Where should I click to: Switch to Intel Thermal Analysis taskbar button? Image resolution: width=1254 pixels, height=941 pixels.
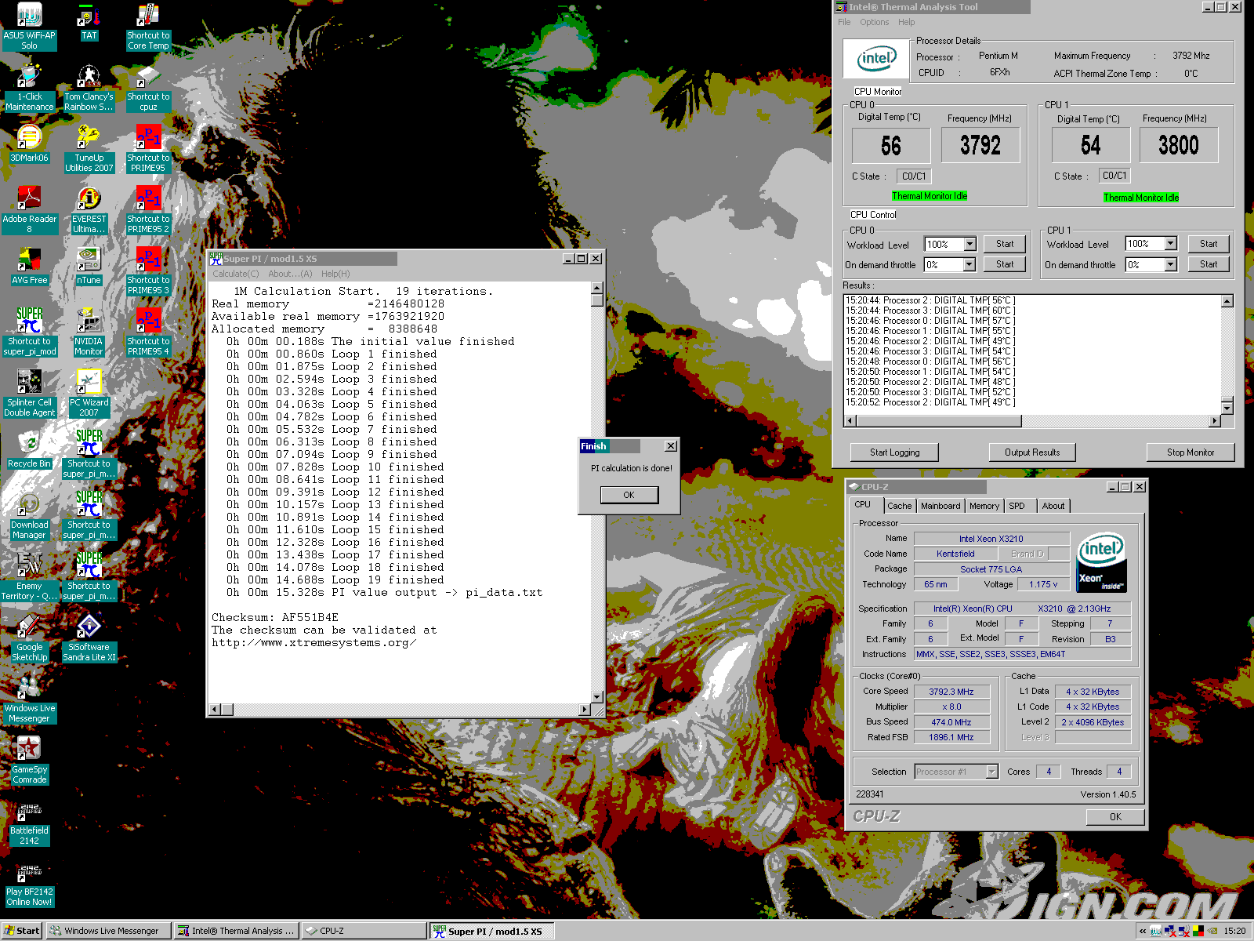(x=235, y=931)
